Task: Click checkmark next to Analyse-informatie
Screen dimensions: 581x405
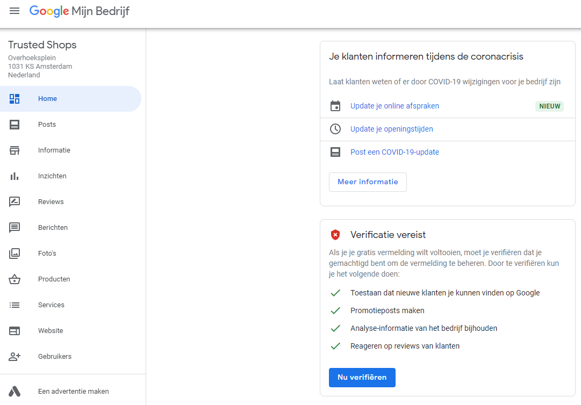Action: (x=335, y=328)
